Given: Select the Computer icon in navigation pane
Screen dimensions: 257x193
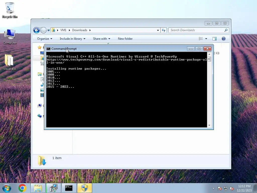Looking at the screenshot, I should (x=39, y=106).
